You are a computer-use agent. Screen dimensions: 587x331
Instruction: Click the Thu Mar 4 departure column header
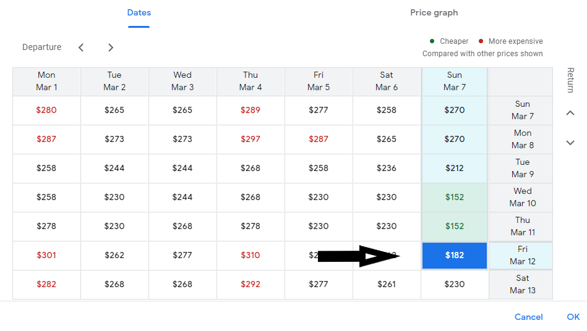[251, 81]
